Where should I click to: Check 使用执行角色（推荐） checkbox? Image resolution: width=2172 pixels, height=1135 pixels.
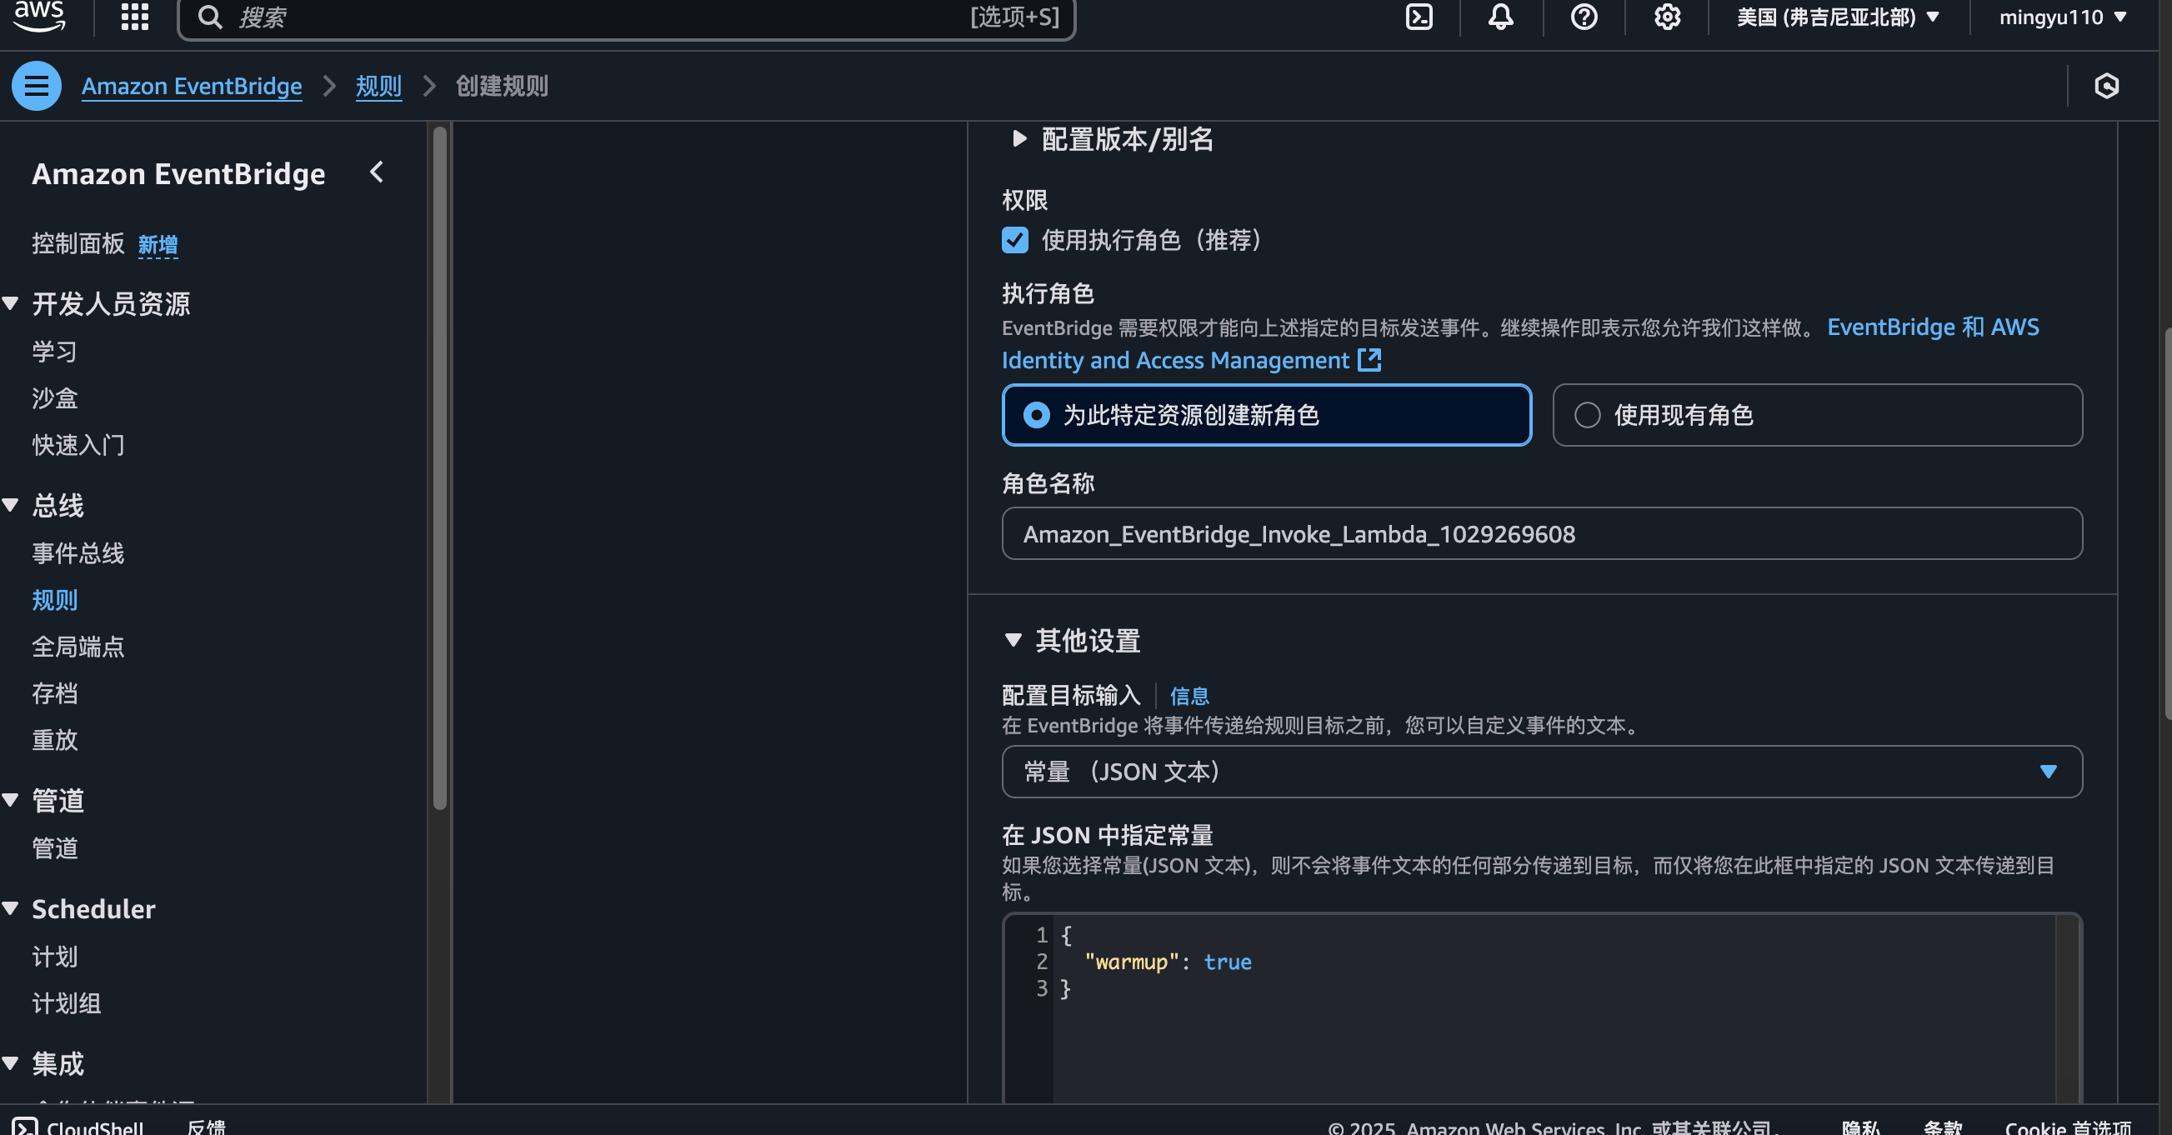click(1015, 240)
